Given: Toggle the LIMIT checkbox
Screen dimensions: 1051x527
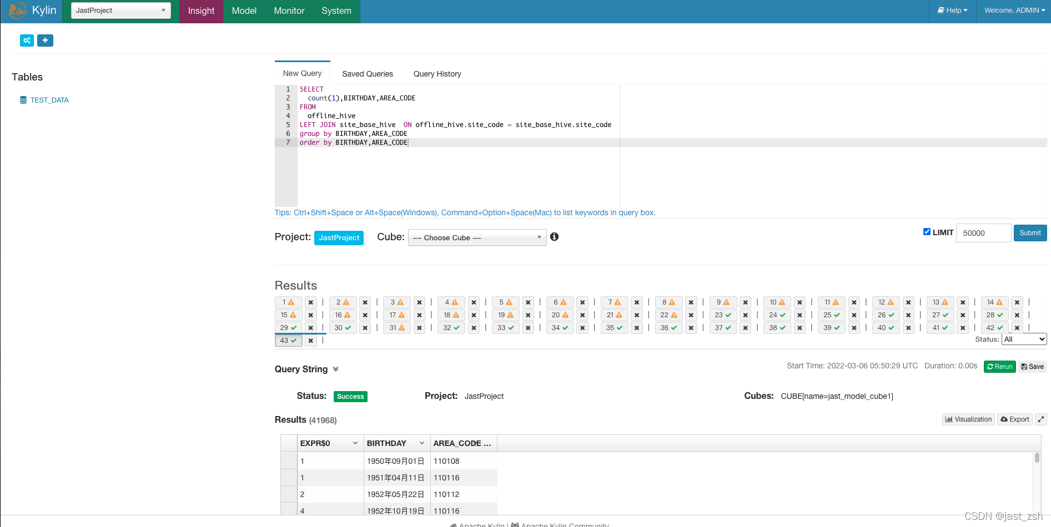Looking at the screenshot, I should (x=927, y=232).
